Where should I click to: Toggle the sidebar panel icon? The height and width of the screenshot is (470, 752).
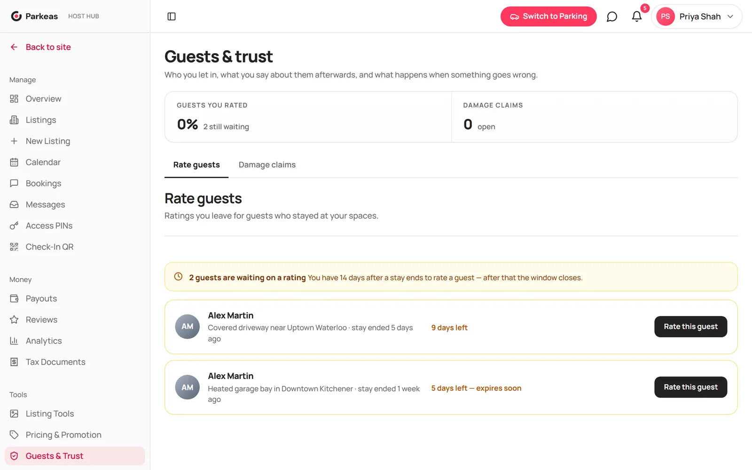[172, 16]
